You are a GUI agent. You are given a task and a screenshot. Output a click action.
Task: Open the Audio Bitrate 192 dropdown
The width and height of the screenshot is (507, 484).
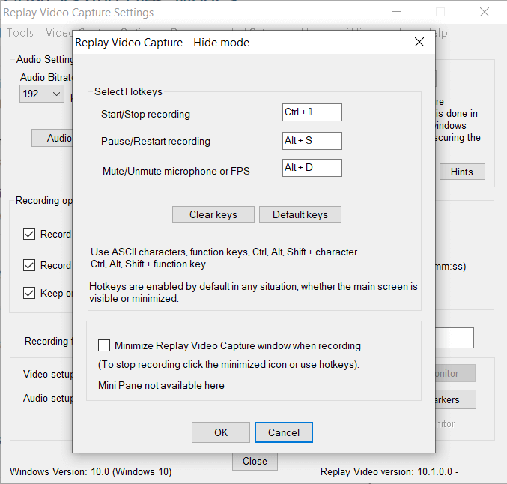tap(42, 94)
